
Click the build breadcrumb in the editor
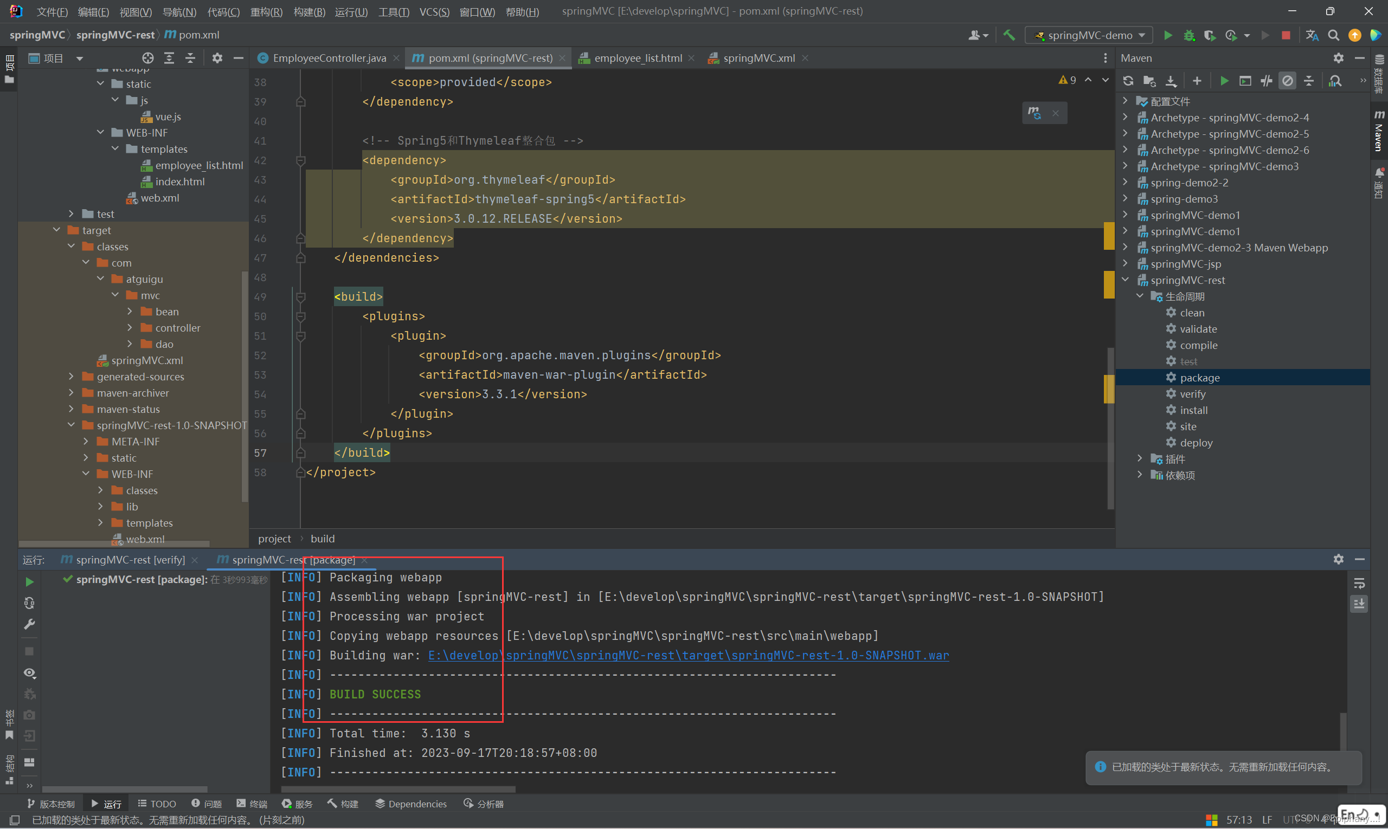[323, 539]
